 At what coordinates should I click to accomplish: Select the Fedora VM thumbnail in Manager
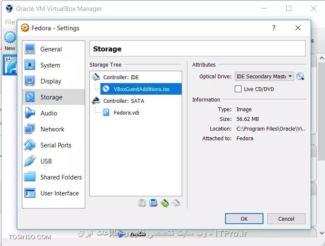[x=10, y=64]
